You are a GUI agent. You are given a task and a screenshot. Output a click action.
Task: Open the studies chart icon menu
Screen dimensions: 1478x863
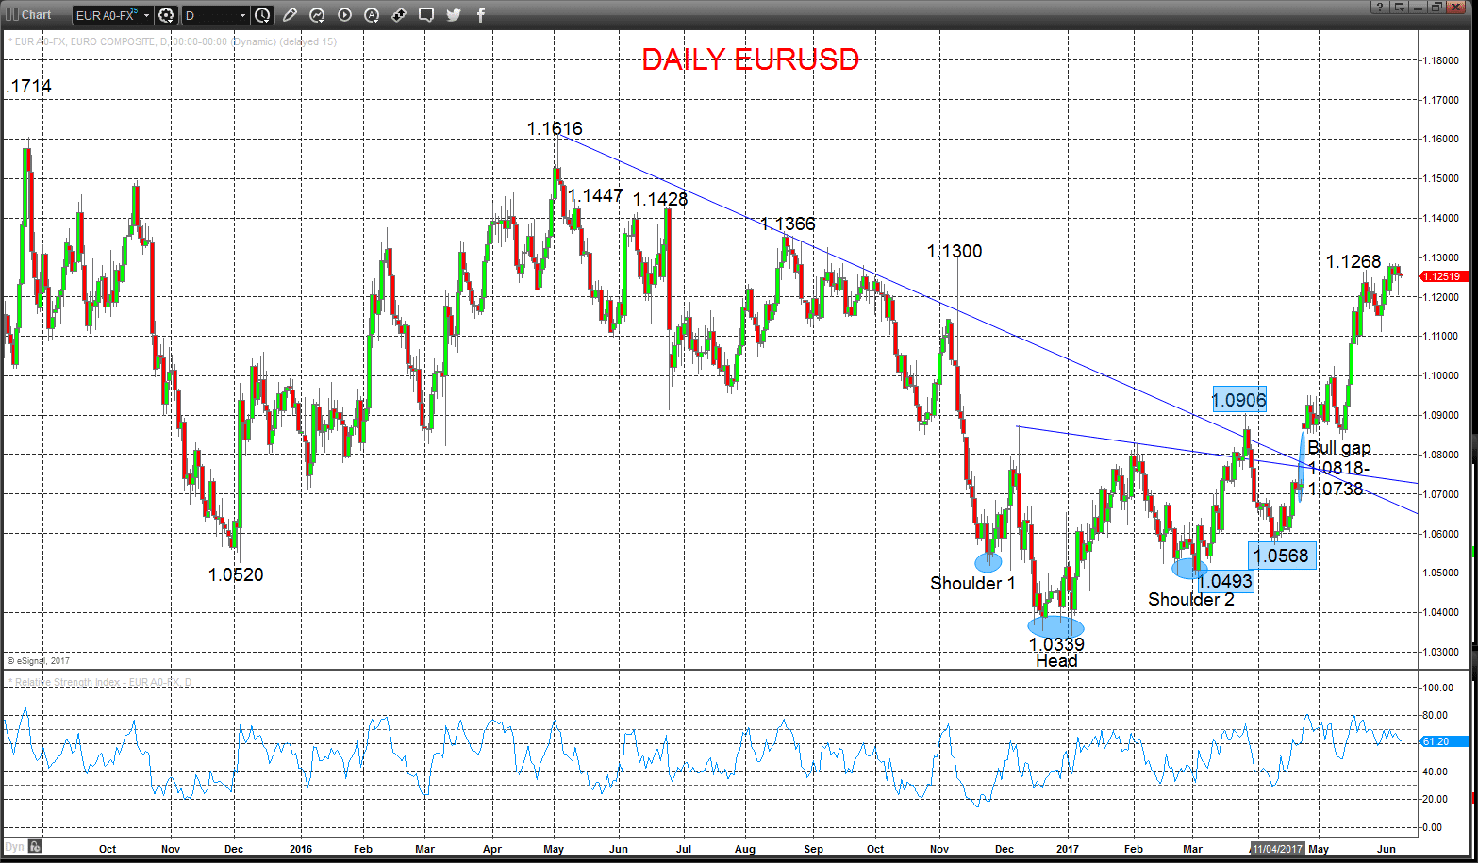pyautogui.click(x=317, y=15)
